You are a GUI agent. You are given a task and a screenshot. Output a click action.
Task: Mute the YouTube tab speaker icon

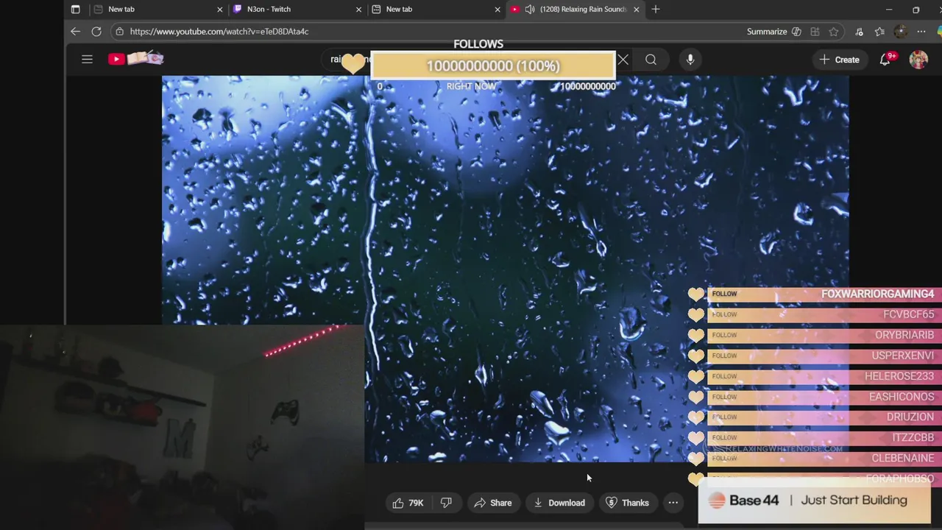(x=530, y=10)
